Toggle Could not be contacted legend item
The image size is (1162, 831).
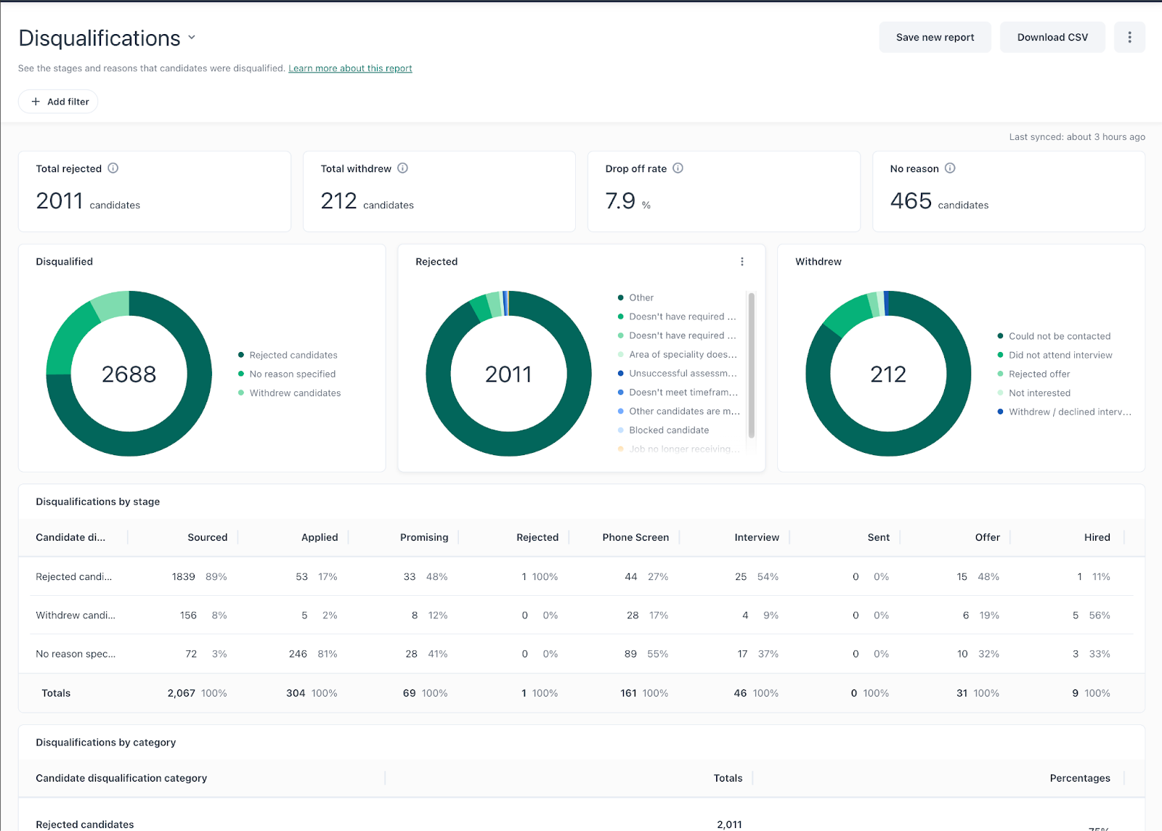(1059, 336)
